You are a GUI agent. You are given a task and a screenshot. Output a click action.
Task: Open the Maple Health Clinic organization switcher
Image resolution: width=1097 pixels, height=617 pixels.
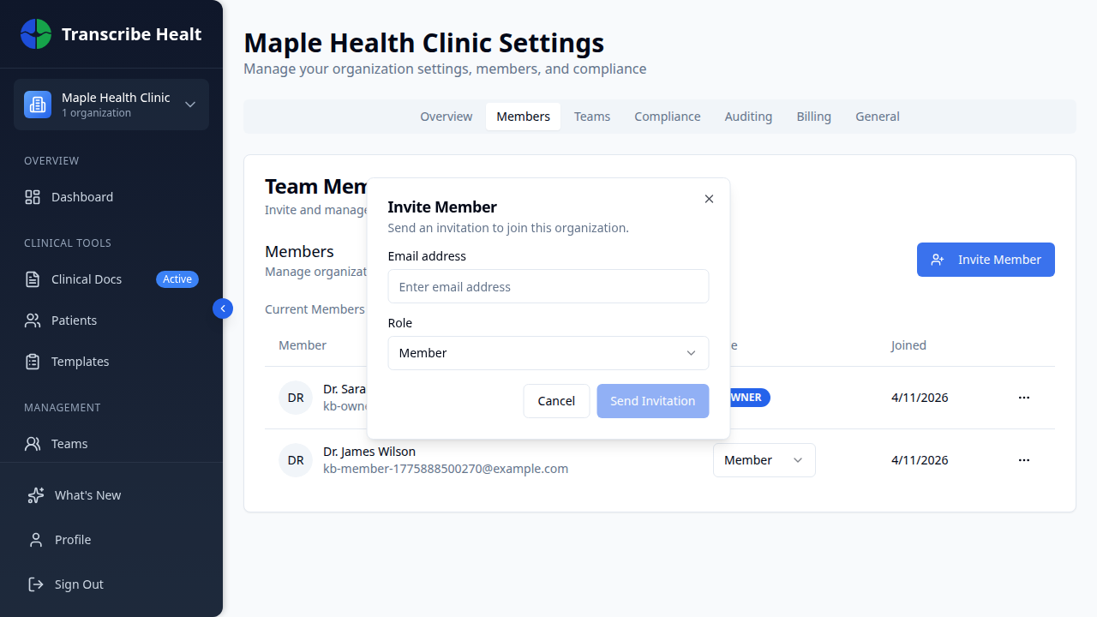coord(111,104)
